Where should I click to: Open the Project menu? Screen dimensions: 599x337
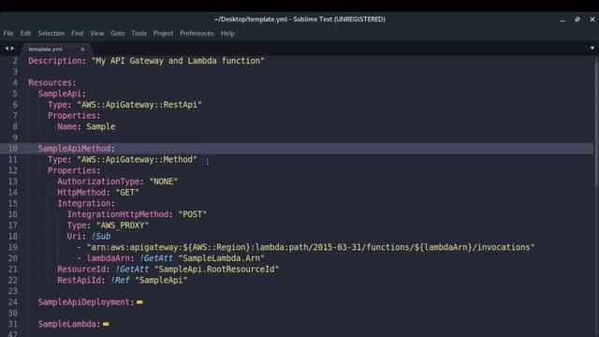pyautogui.click(x=163, y=34)
